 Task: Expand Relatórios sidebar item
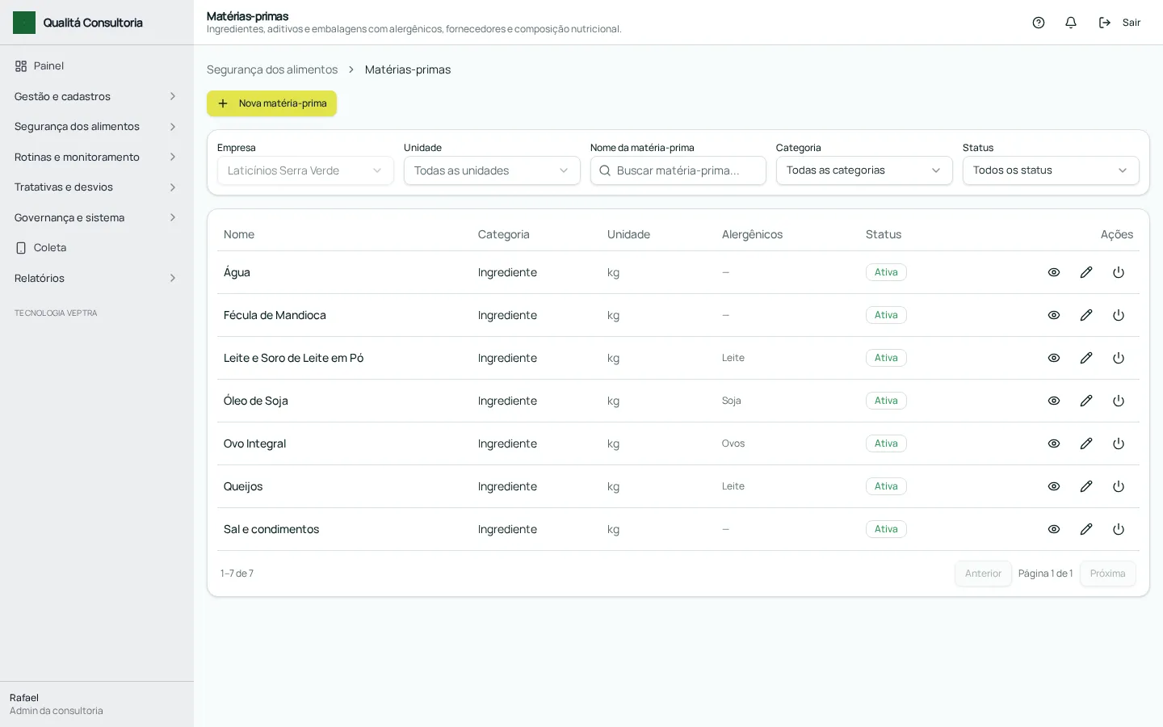[x=96, y=278]
